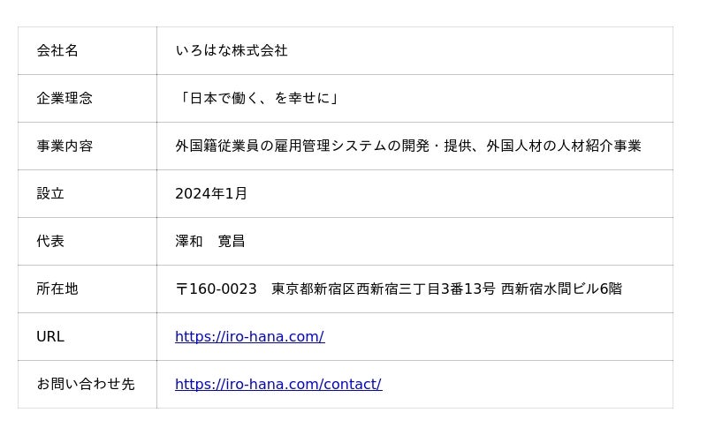The image size is (707, 435).
Task: Open the https://iro-hana.com/ link
Action: (249, 337)
